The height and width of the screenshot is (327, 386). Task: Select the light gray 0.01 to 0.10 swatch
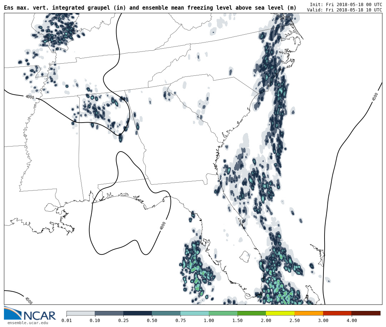click(80, 313)
